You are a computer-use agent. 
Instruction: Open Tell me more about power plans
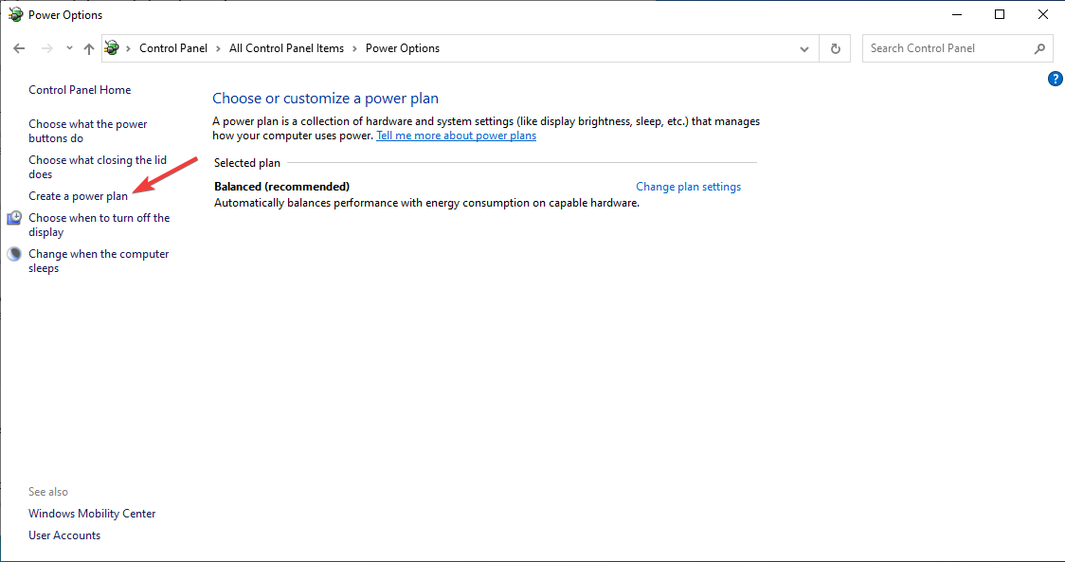click(457, 136)
